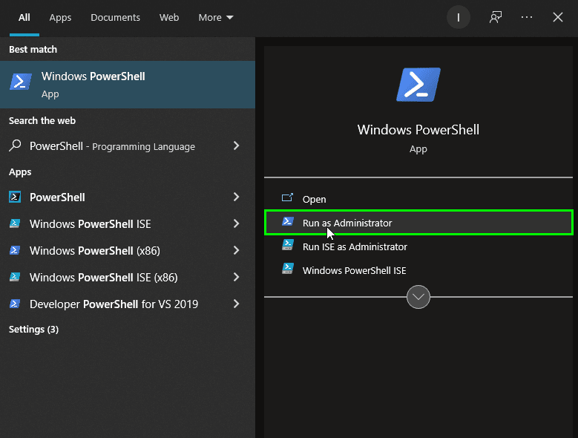The image size is (578, 438).
Task: Open the Documents tab
Action: point(116,18)
